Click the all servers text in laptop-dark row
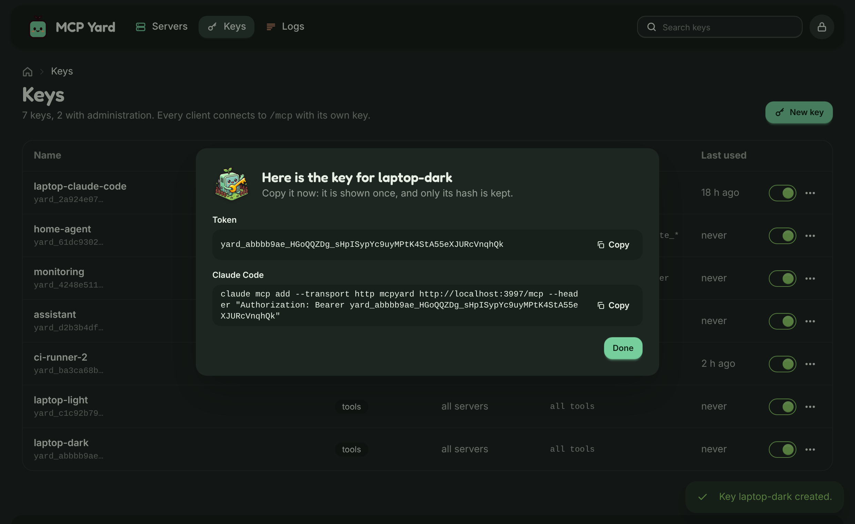The height and width of the screenshot is (524, 855). [x=464, y=449]
